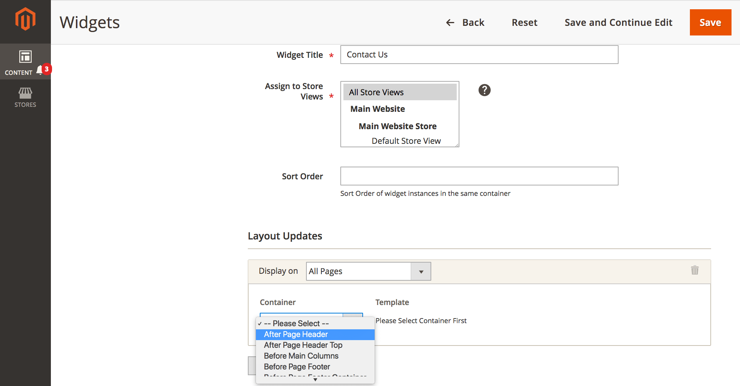740x386 pixels.
Task: Select Default Store View option
Action: pos(406,141)
